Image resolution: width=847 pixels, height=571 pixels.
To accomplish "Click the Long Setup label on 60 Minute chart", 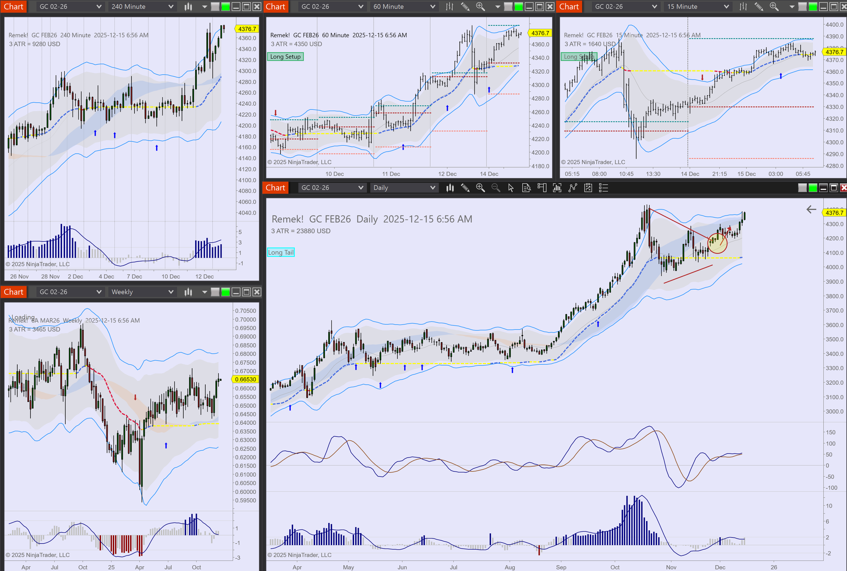I will 285,57.
